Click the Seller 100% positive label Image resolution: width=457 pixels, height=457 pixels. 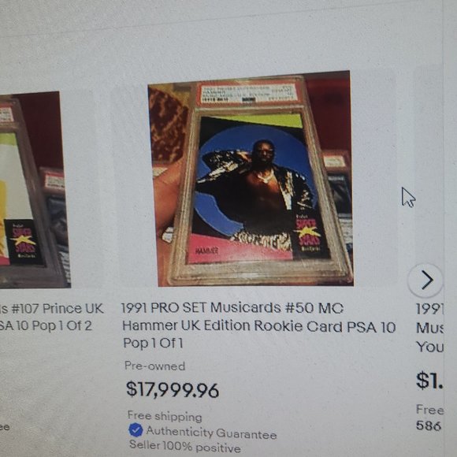tap(185, 446)
